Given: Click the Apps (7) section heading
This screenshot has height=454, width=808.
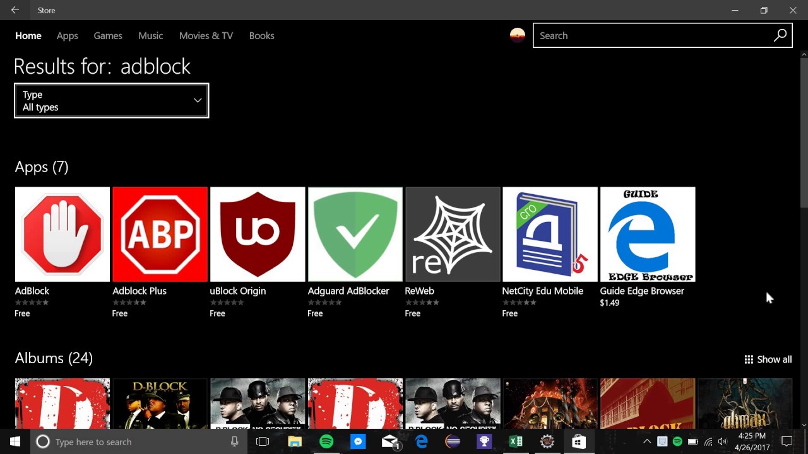Looking at the screenshot, I should [x=42, y=167].
